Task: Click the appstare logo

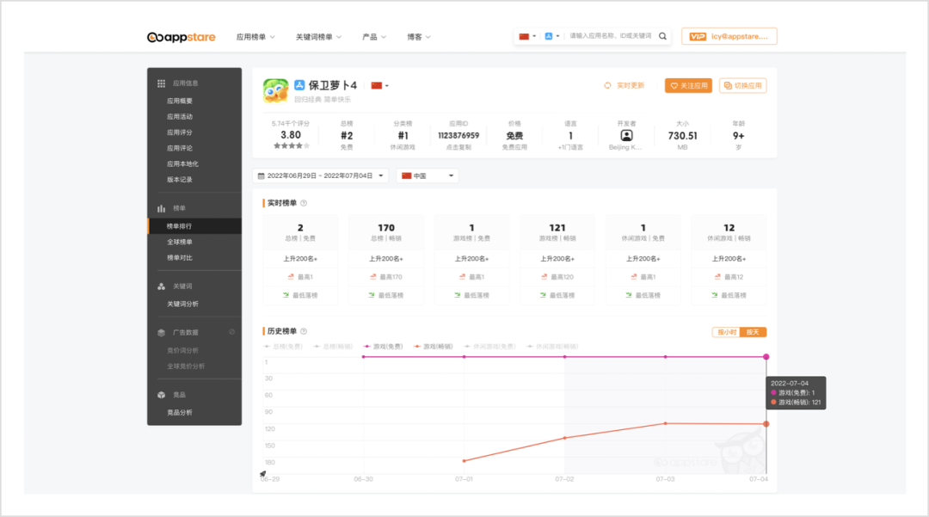Action: [182, 37]
